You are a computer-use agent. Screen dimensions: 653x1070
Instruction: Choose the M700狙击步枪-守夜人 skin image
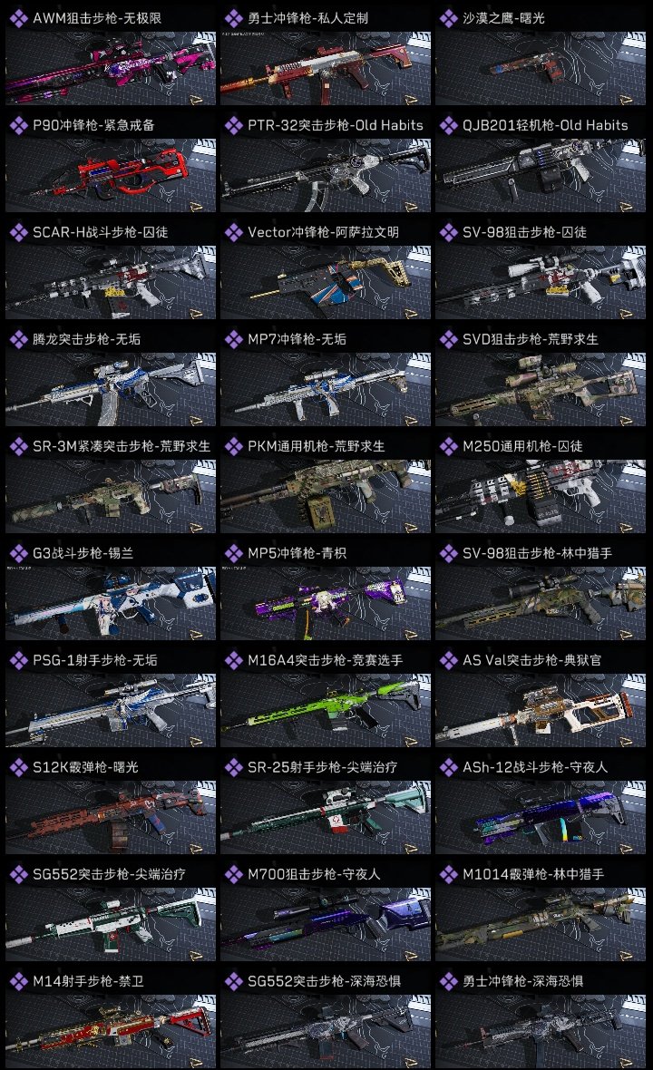[x=326, y=925]
